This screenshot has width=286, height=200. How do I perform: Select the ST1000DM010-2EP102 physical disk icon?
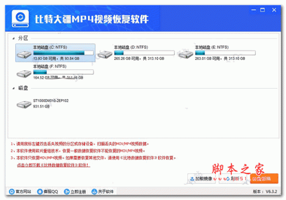pos(24,105)
